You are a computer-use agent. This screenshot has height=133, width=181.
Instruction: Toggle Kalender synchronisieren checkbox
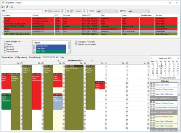(x=76, y=44)
